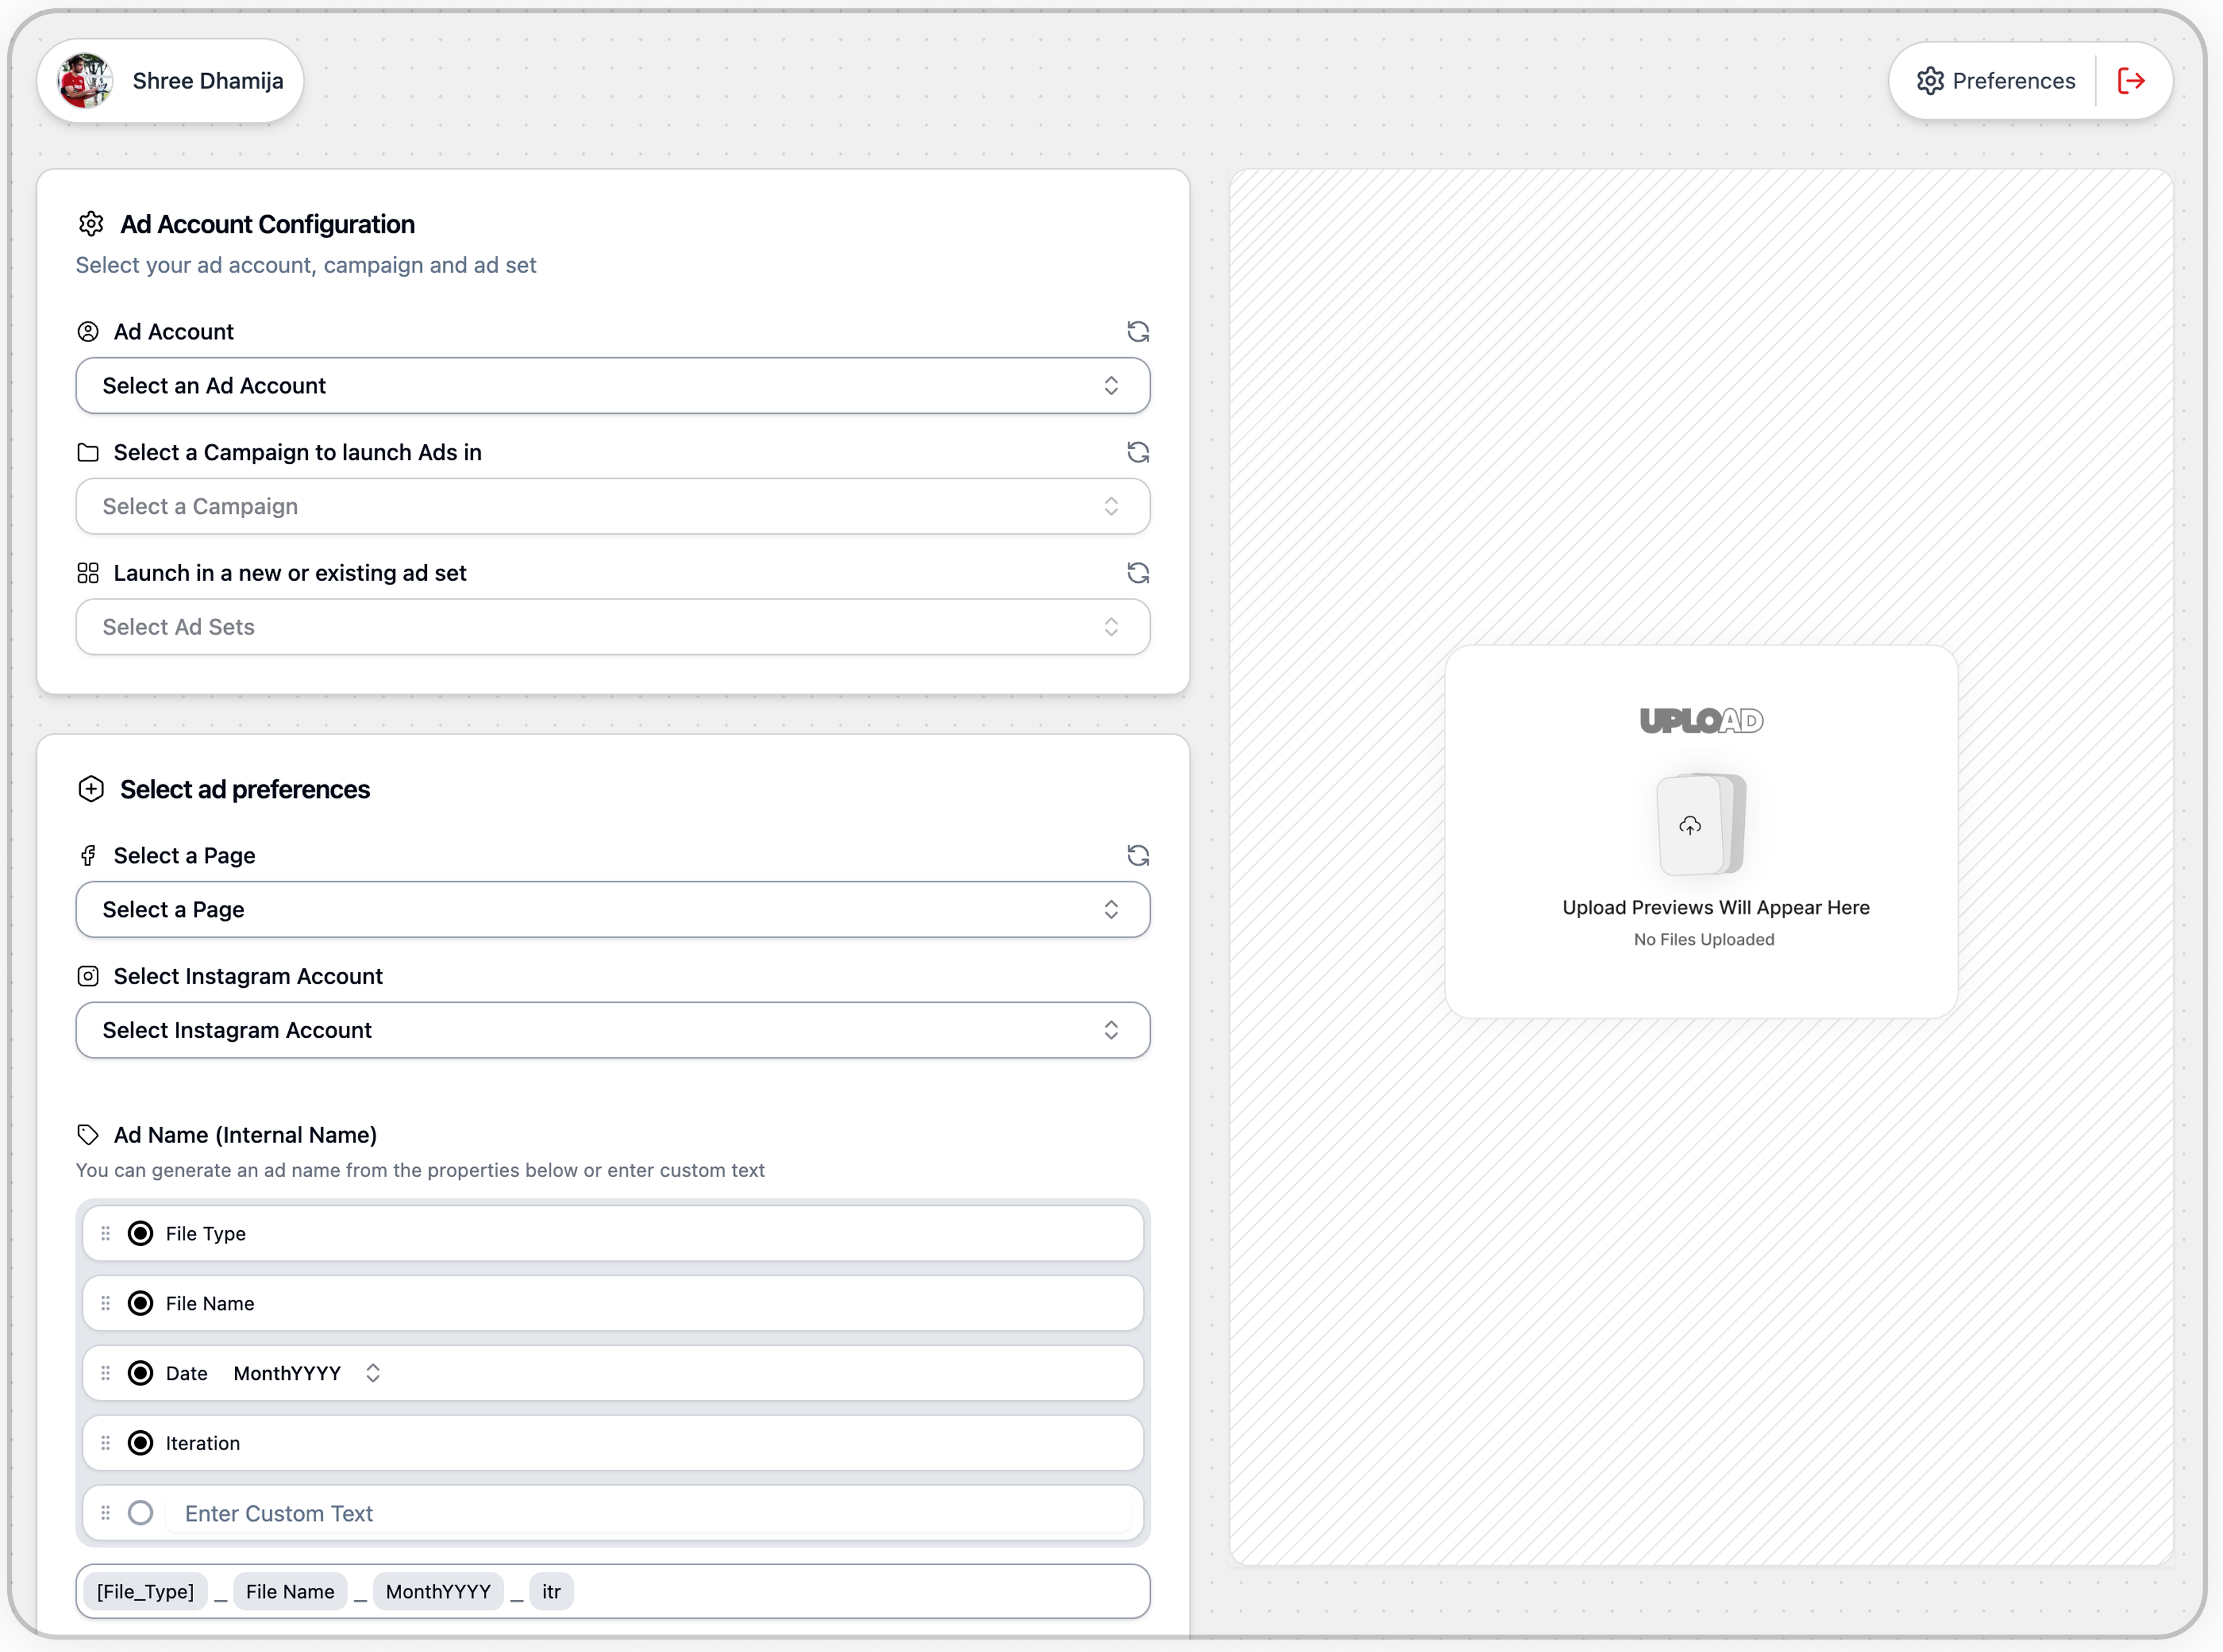Change the MonthYYYY date format
The image size is (2223, 1652).
[307, 1374]
